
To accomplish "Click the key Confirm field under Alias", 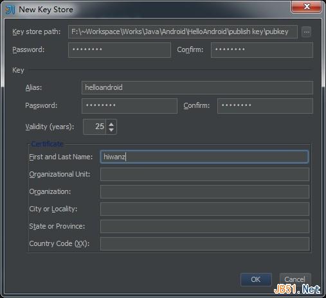I will (265, 106).
